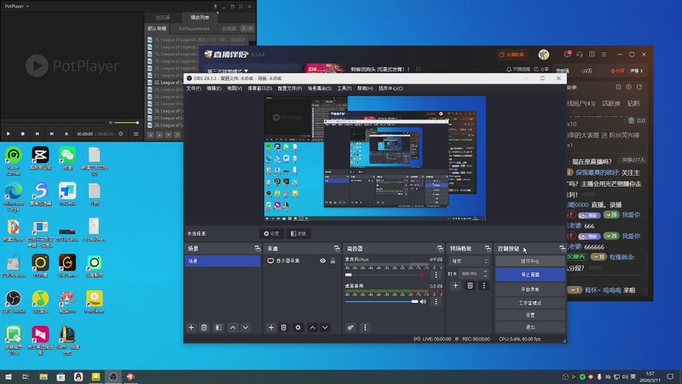Image resolution: width=682 pixels, height=384 pixels.
Task: Expand 详情 chevron in 直播伴侣 panel
Action: point(637,71)
